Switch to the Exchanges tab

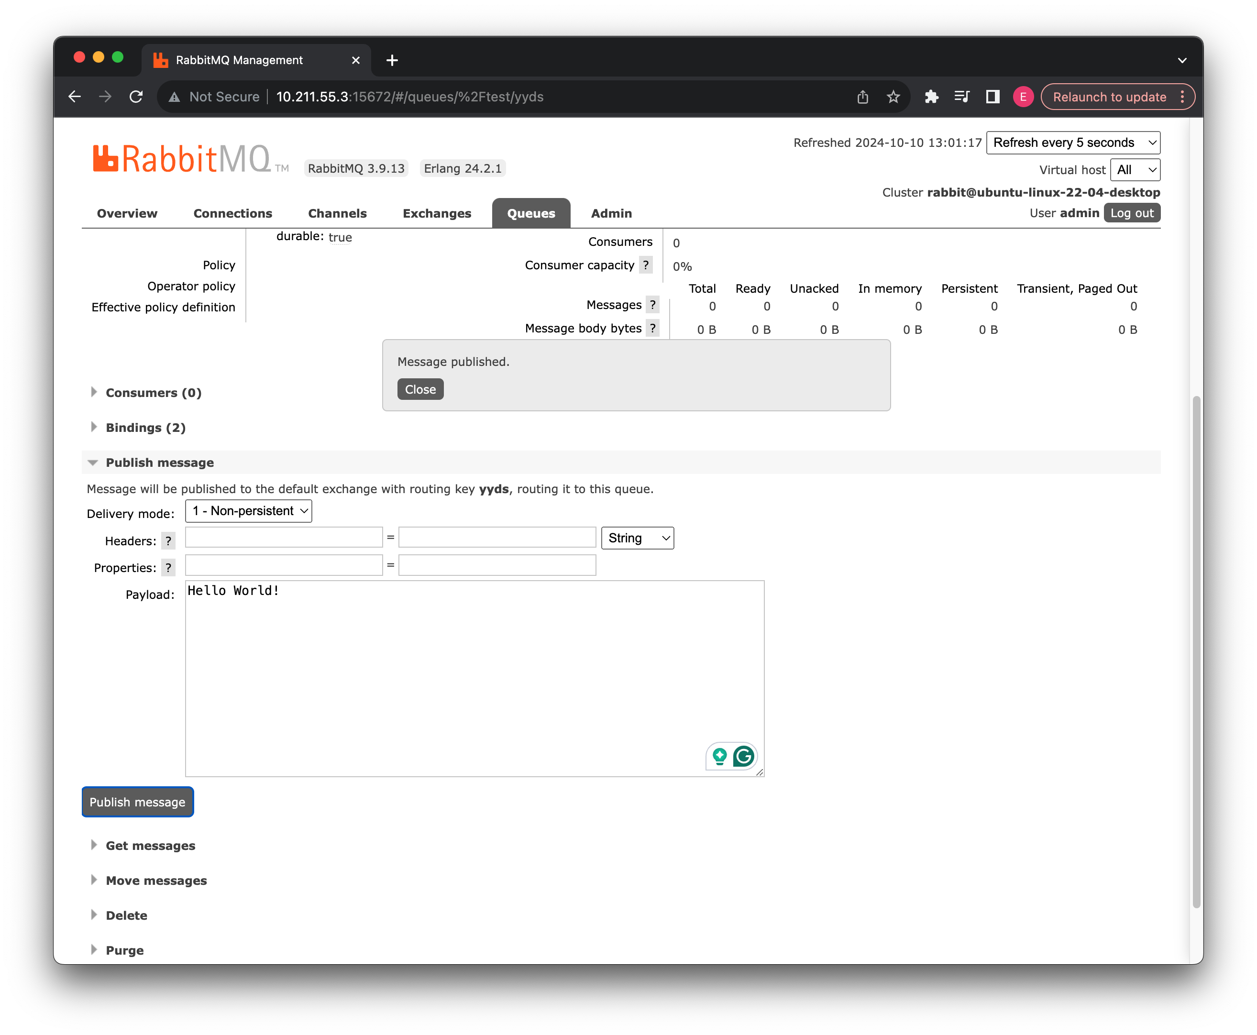click(x=437, y=213)
